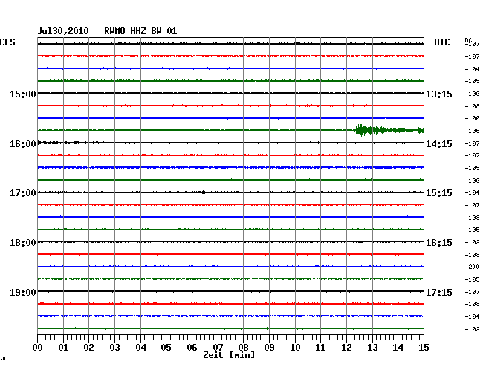Viewport: 483px width, 367px height.
Task: Select the 17:00 CES time label
Action: click(x=23, y=193)
